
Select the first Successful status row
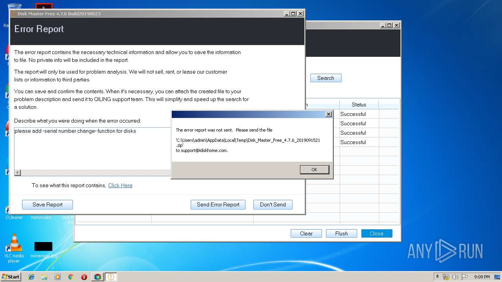coord(353,114)
